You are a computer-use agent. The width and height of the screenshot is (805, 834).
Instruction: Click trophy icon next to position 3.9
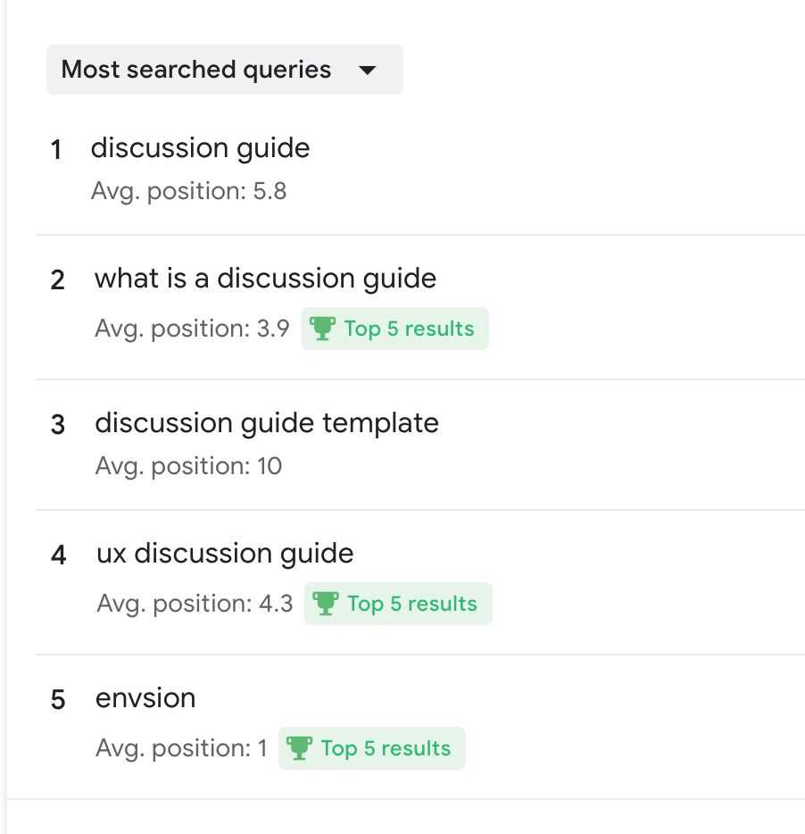[x=322, y=329]
